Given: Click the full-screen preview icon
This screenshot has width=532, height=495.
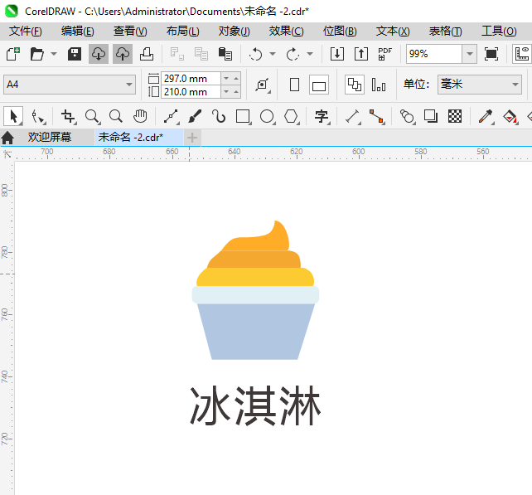Looking at the screenshot, I should coord(491,54).
